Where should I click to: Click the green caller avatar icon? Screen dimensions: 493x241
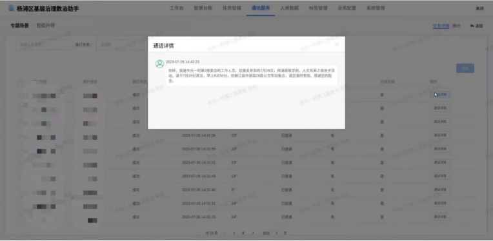pyautogui.click(x=160, y=64)
